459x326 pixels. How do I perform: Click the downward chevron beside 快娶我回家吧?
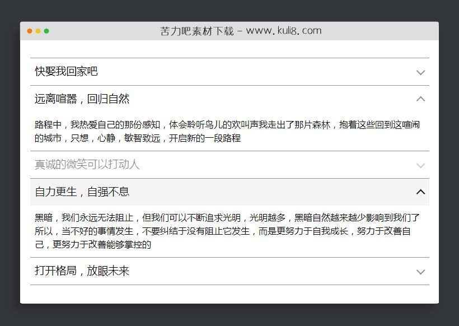pos(420,72)
